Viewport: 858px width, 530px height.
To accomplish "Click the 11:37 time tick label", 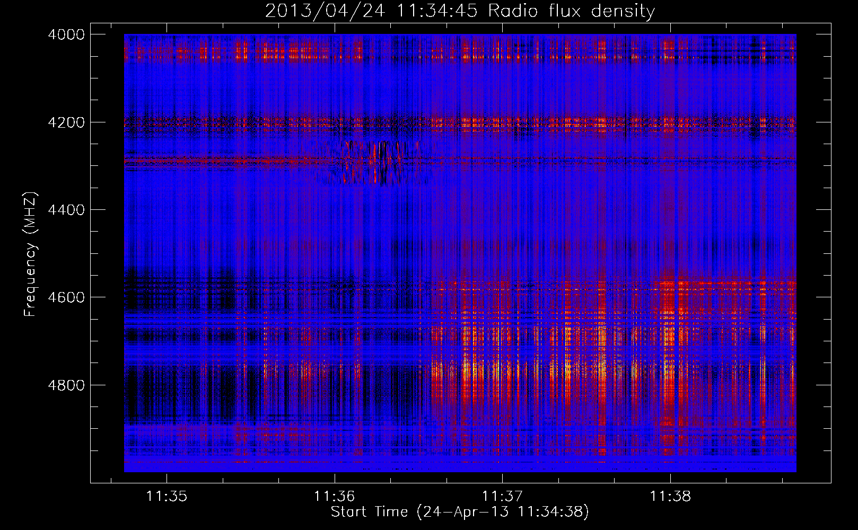I will [x=502, y=497].
